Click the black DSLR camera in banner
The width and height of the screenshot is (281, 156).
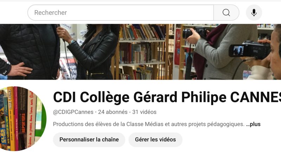tap(195, 32)
